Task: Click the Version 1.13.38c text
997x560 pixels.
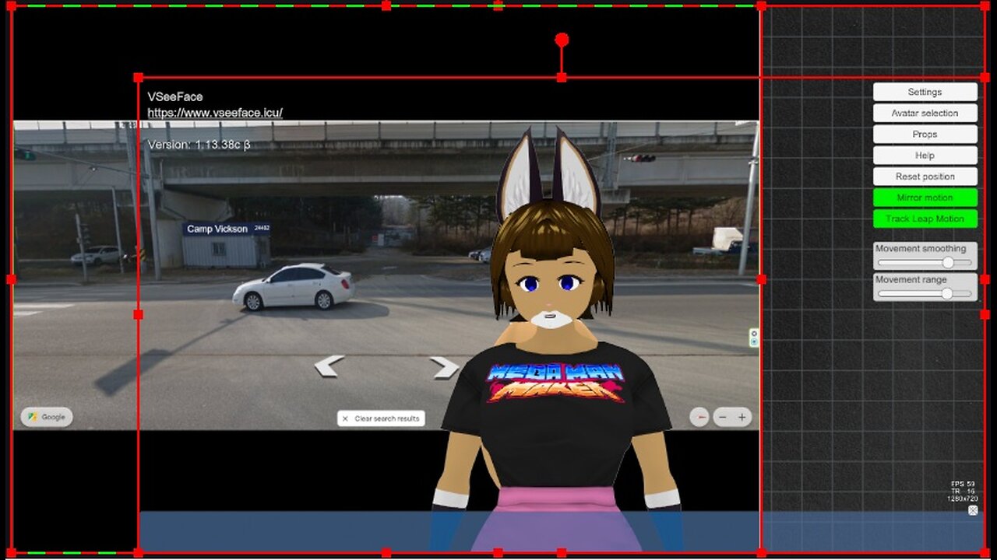Action: tap(199, 145)
